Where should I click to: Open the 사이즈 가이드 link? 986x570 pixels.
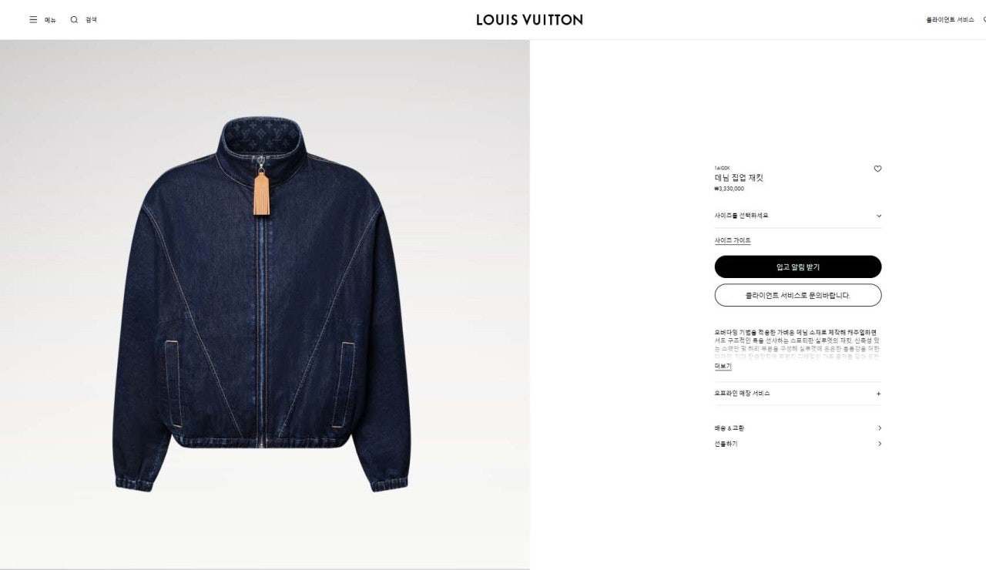[x=733, y=241]
